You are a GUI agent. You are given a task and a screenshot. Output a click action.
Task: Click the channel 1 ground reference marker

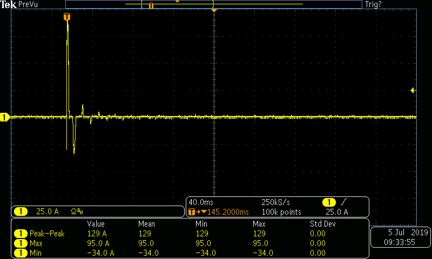pos(4,117)
